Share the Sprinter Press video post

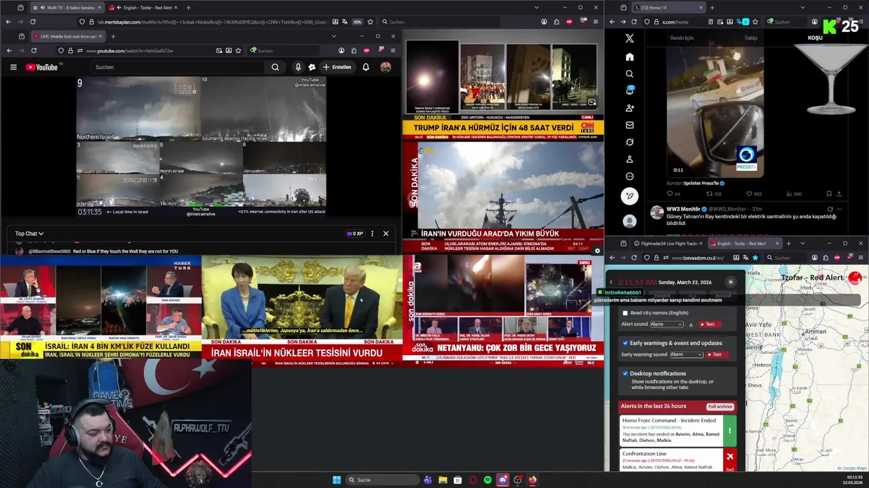[x=839, y=194]
